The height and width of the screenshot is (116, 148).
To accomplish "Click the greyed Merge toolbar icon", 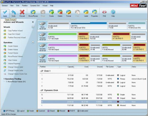I will click(x=43, y=12).
